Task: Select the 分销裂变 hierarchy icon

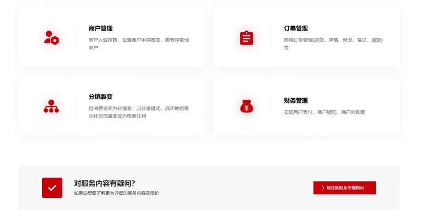Action: pos(51,107)
